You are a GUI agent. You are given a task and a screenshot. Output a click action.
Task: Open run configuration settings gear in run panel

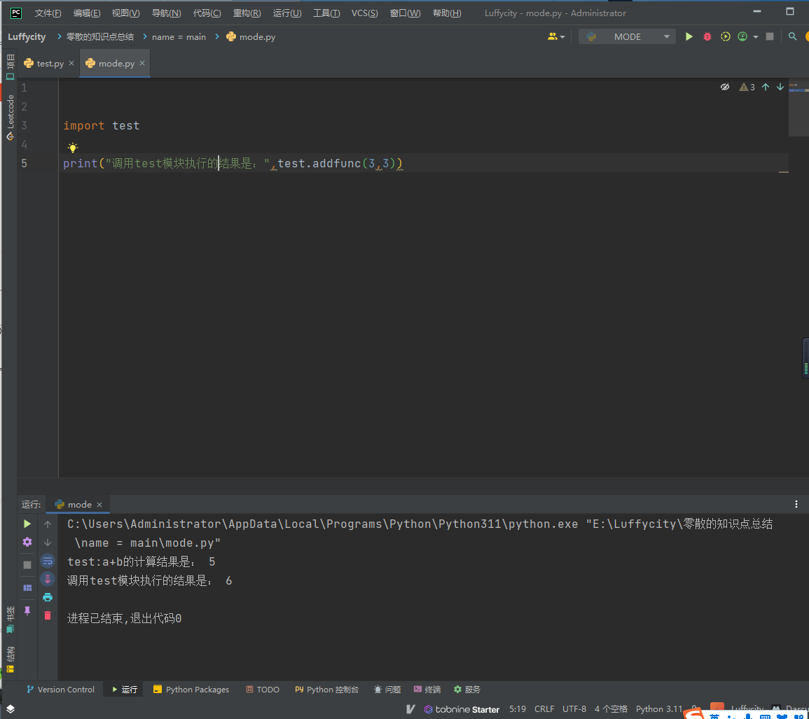pyautogui.click(x=27, y=542)
